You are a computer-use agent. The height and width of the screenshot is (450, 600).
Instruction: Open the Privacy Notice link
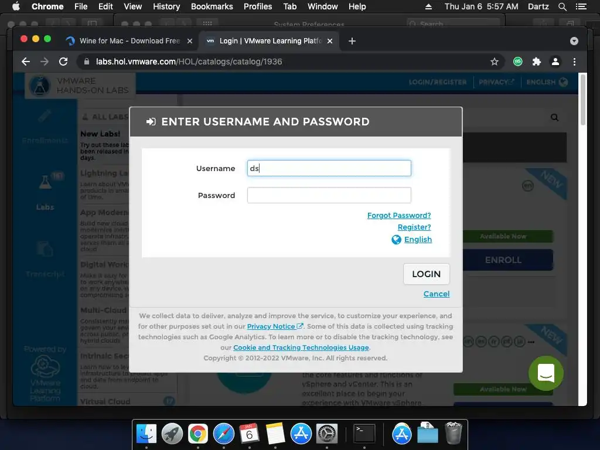275,326
